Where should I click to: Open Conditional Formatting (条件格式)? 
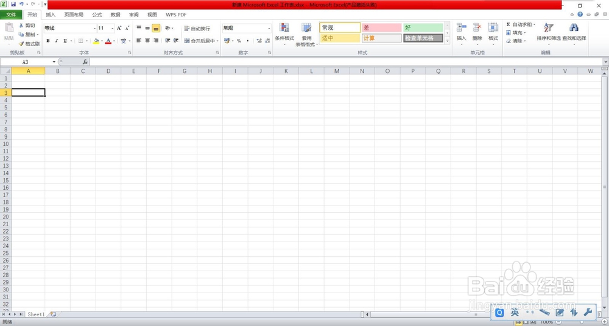click(x=284, y=34)
